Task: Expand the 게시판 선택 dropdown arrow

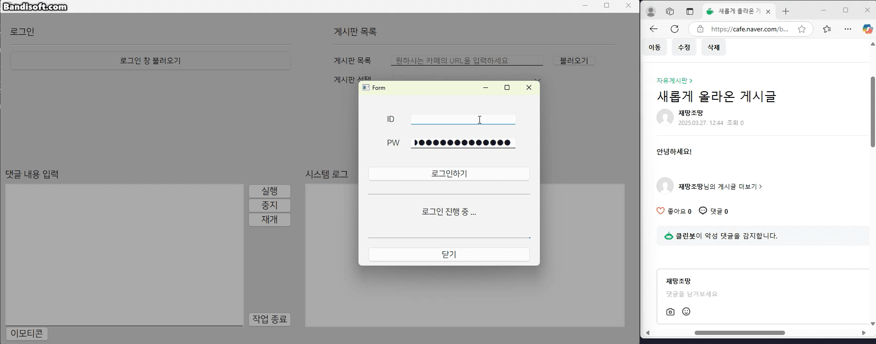Action: (538, 80)
